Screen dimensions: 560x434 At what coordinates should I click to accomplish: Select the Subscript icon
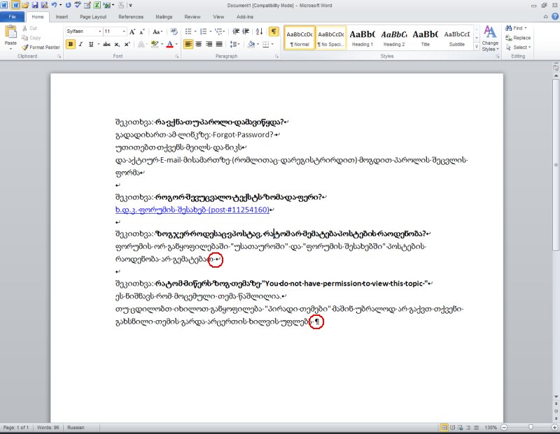pos(117,44)
